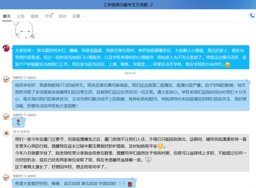This screenshot has height=188, width=256.
Task: Switch to the 聊天 tab
Action: 7,16
